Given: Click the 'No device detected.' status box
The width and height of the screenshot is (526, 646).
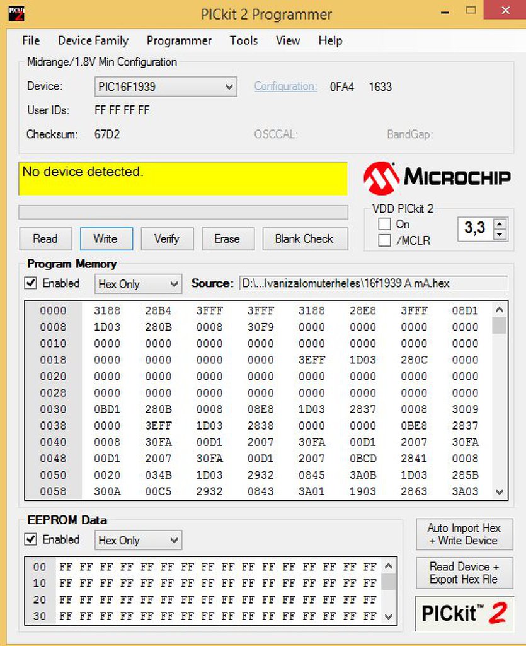Looking at the screenshot, I should point(183,179).
